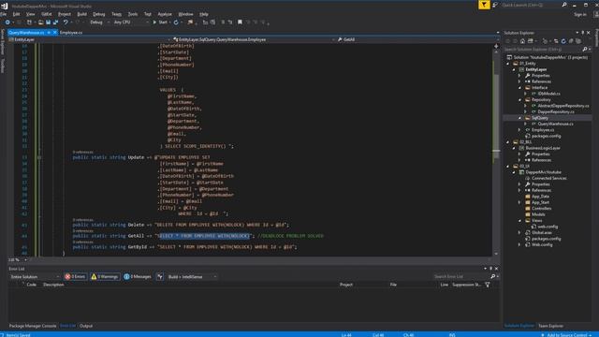
Task: Click the comment selection icon in toolbar
Action: coord(223,22)
